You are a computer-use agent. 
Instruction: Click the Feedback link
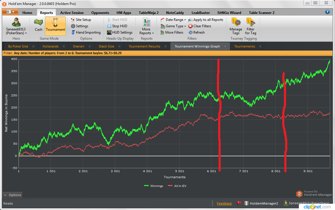[224, 203]
